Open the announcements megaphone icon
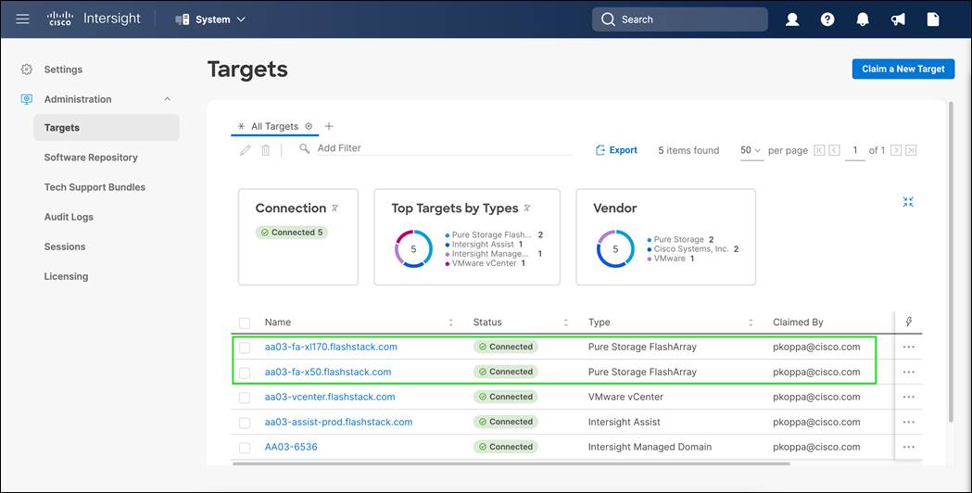The width and height of the screenshot is (972, 493). (x=898, y=19)
